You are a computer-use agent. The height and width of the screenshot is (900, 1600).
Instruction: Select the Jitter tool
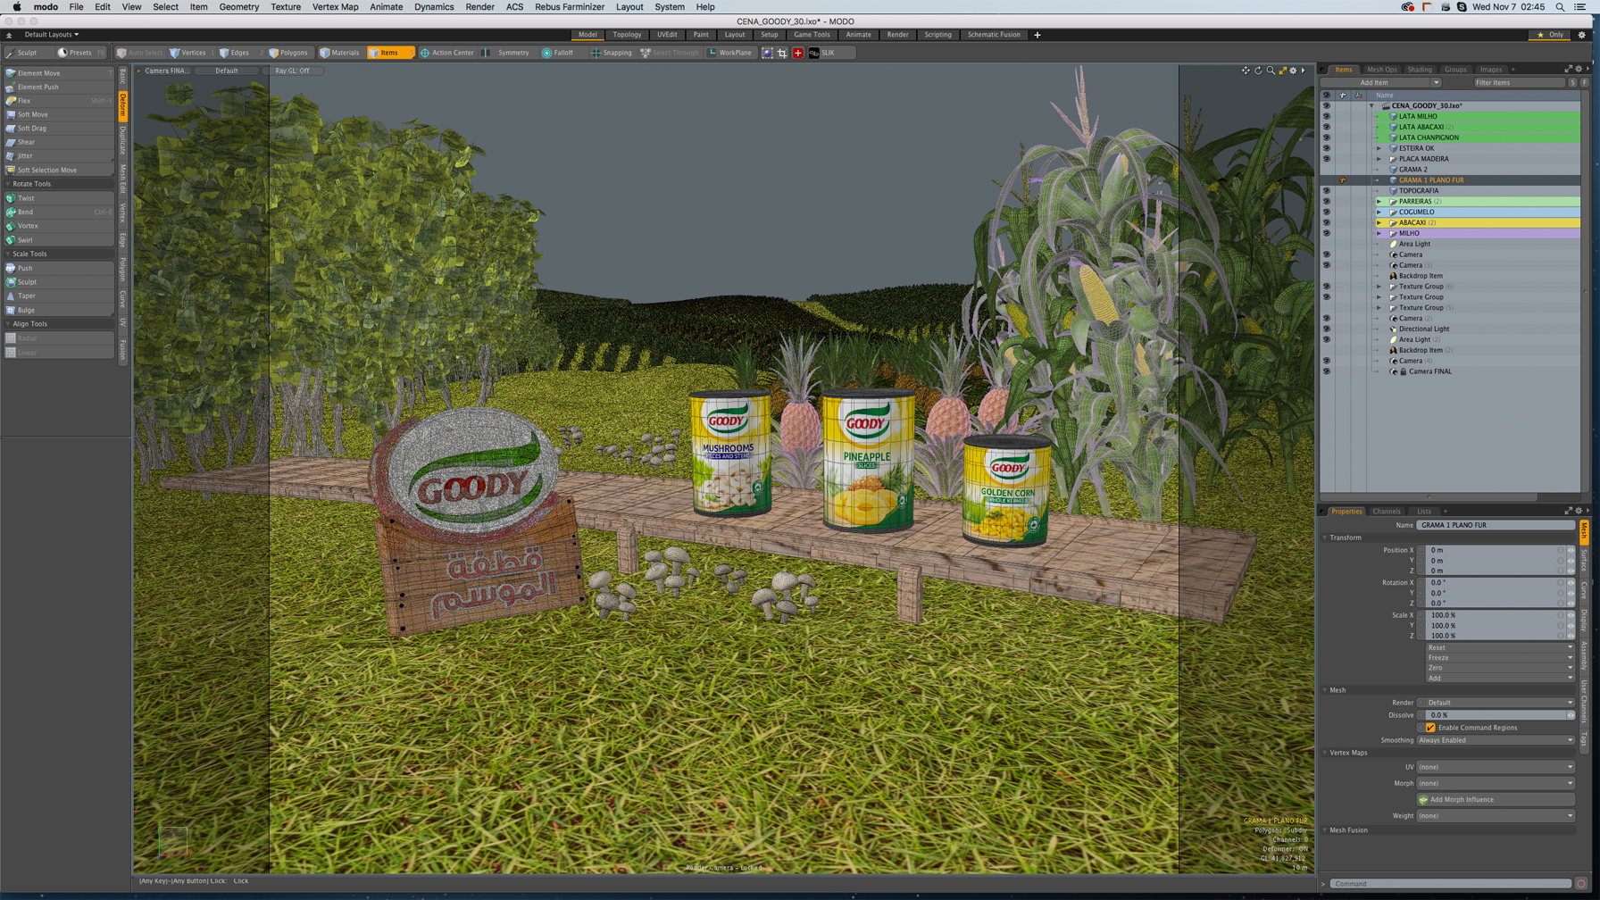coord(59,156)
